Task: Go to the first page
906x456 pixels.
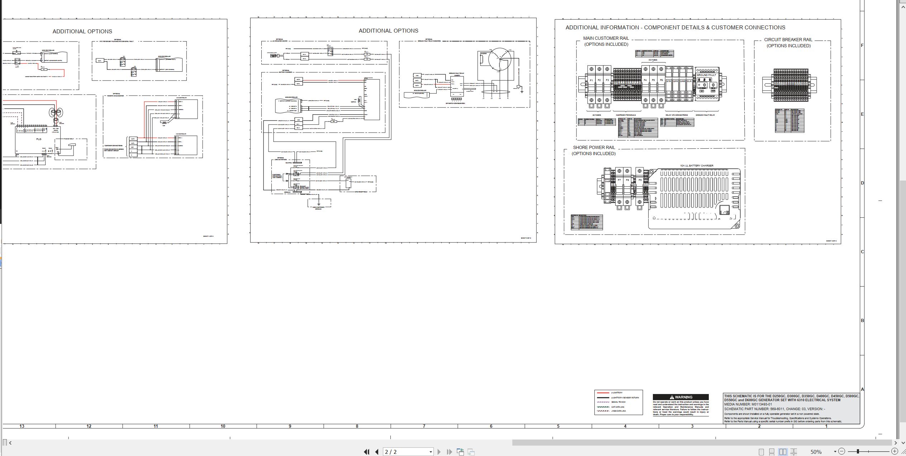Action: 366,452
